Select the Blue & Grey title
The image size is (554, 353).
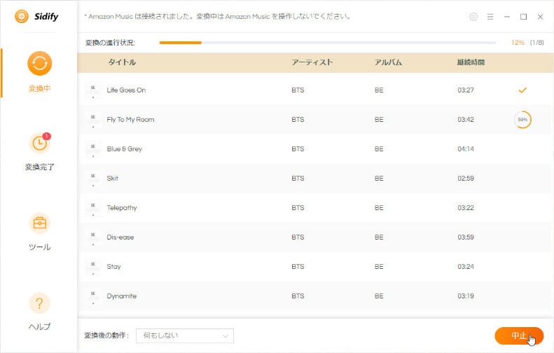point(125,148)
